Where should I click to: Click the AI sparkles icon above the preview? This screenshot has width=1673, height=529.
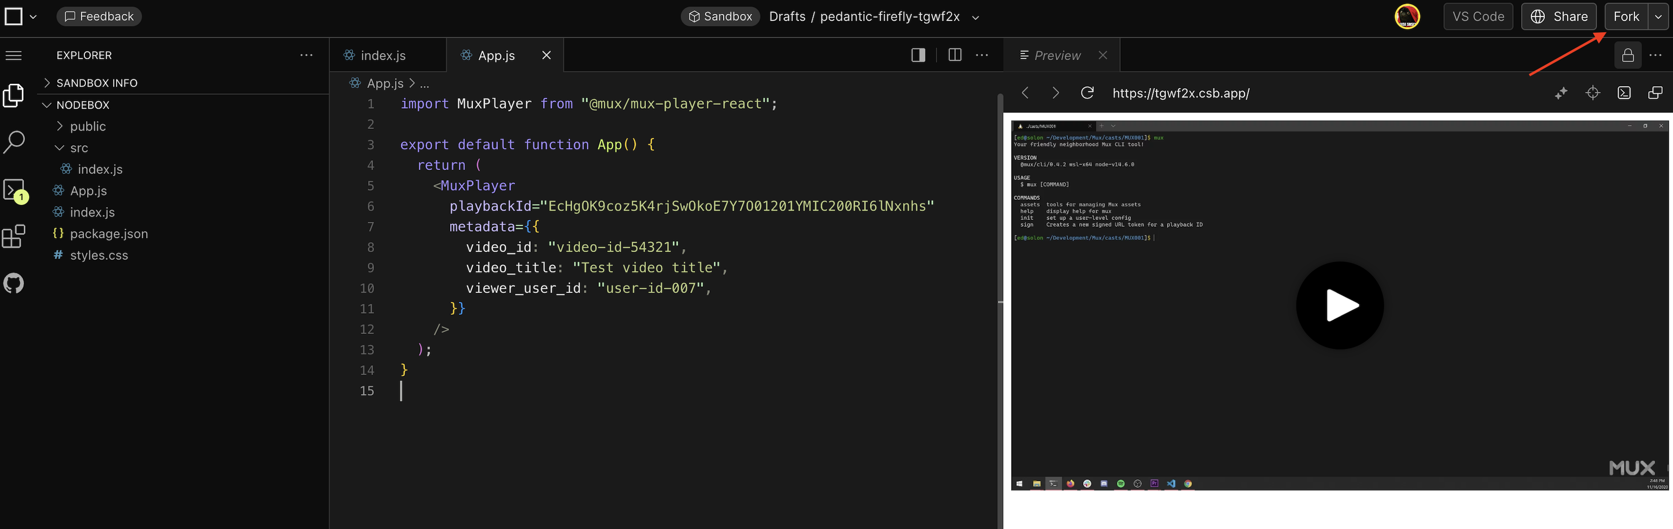(x=1561, y=93)
